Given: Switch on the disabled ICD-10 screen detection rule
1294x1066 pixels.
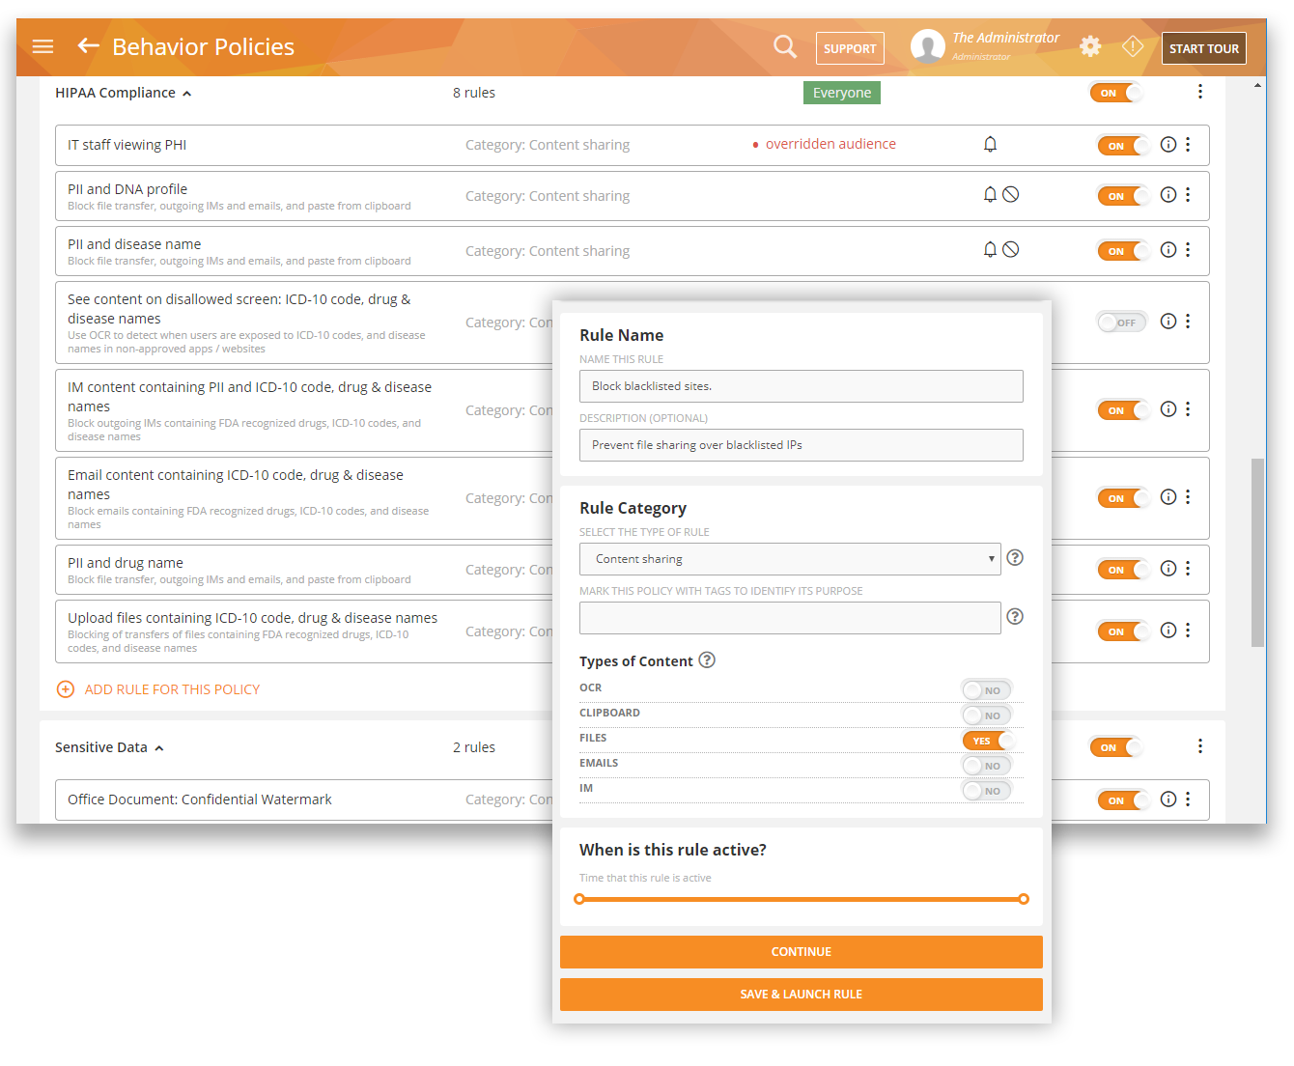Looking at the screenshot, I should (x=1120, y=322).
